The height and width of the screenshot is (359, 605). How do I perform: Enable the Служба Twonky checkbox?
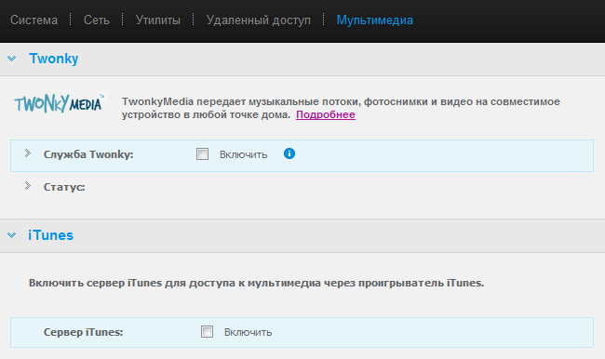pyautogui.click(x=202, y=153)
